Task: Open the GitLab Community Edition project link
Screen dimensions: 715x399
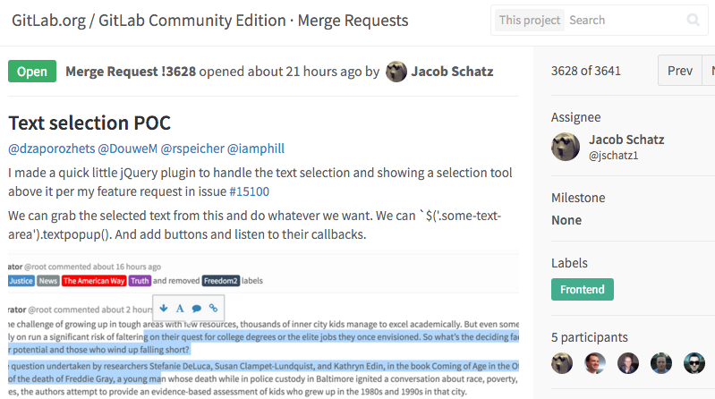Action: pos(192,21)
